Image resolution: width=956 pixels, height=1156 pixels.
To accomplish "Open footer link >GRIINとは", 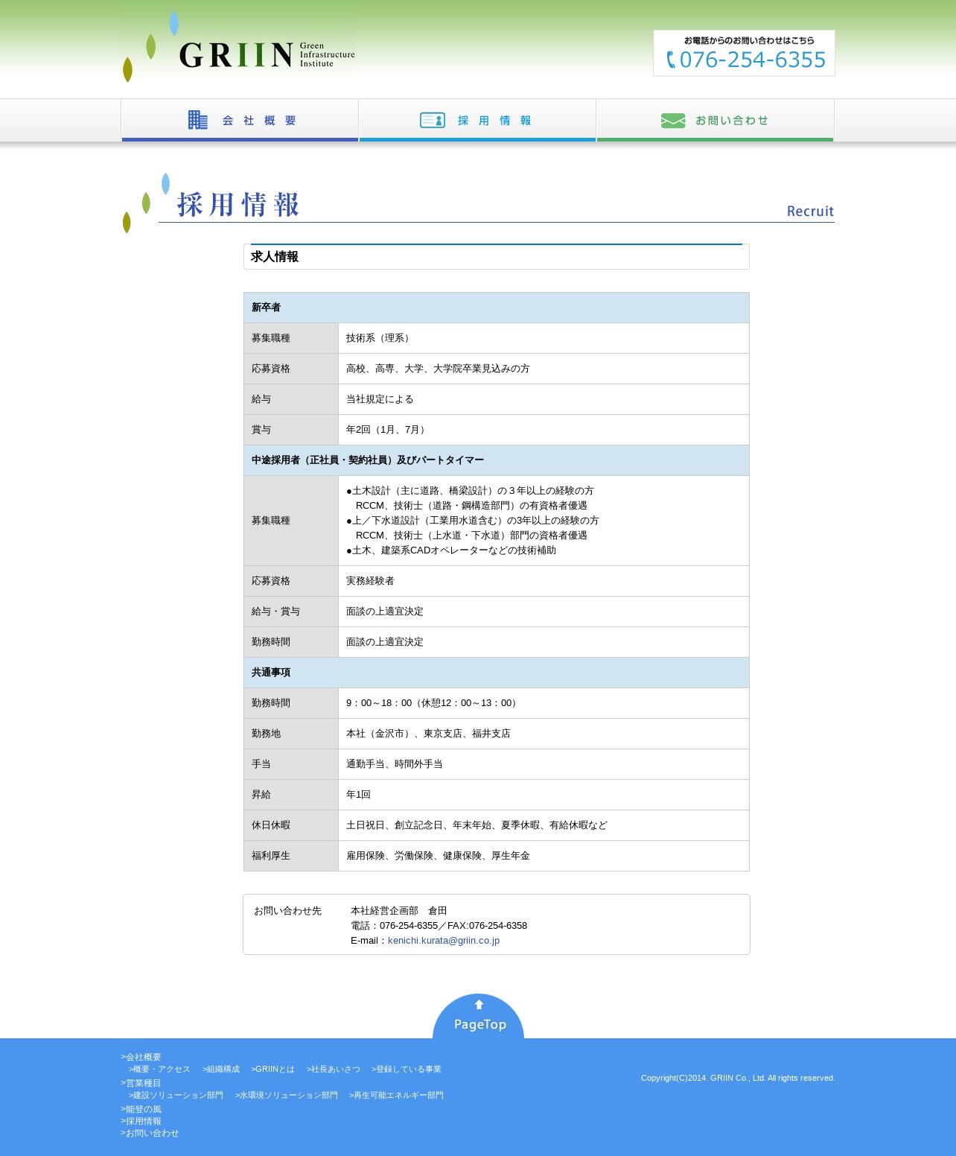I will click(273, 1069).
